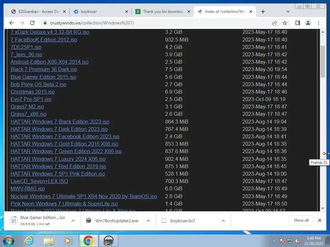
Task: Open the Chrome profile avatar
Action: coord(308,23)
